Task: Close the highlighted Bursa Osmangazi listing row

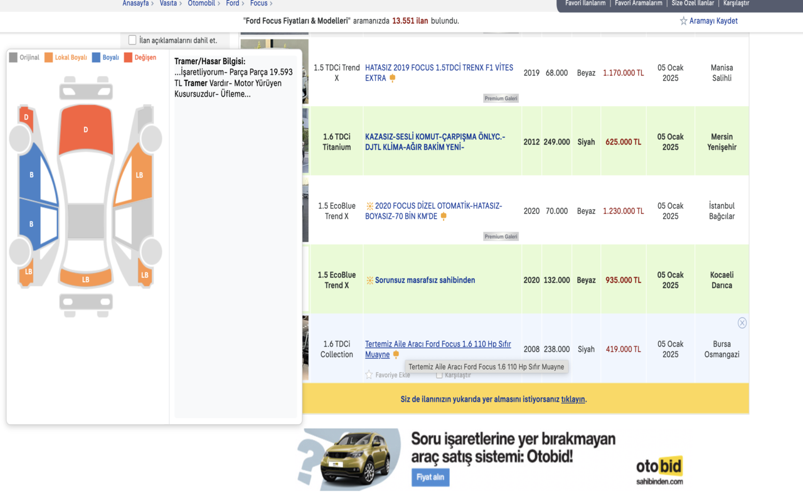Action: (742, 323)
